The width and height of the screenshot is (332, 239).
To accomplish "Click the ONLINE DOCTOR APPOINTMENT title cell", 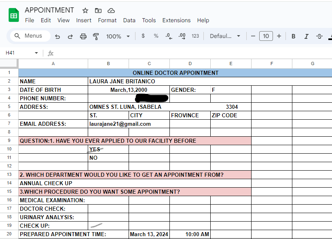I will [176, 73].
